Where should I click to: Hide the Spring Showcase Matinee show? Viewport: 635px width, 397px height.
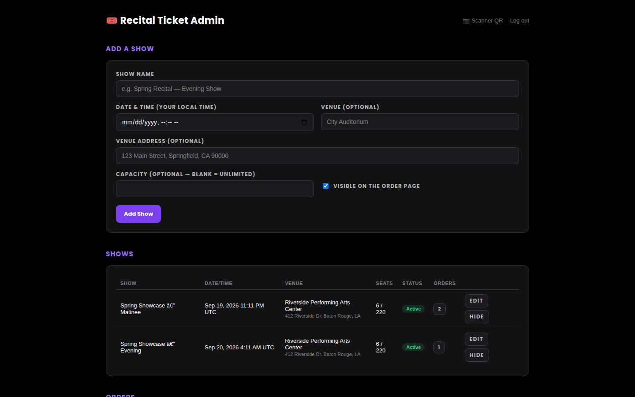click(477, 317)
